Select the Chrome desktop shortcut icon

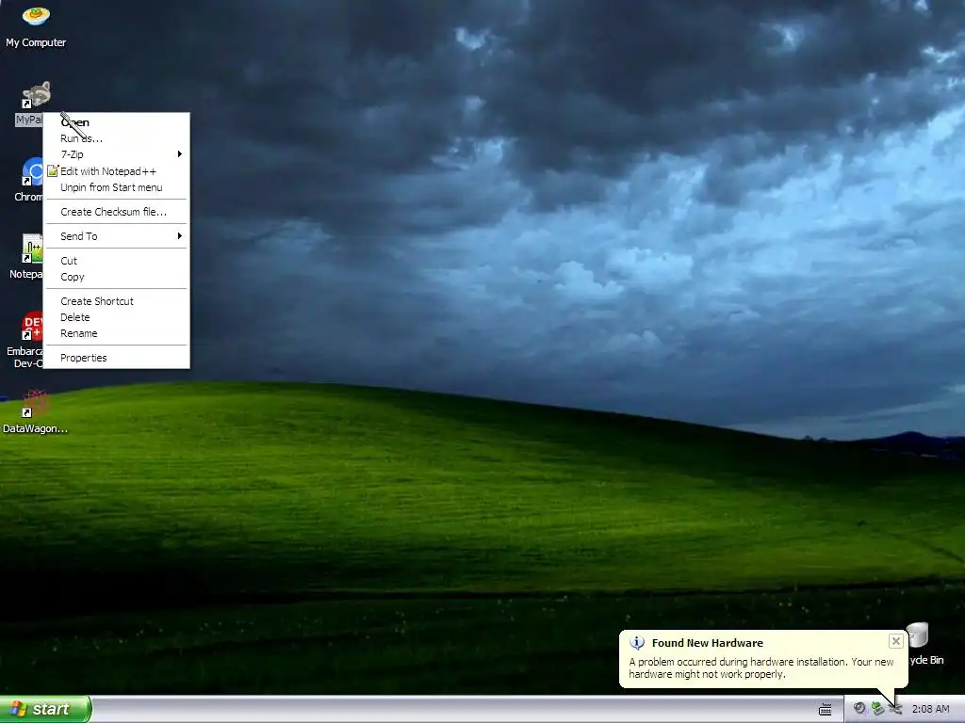(32, 171)
